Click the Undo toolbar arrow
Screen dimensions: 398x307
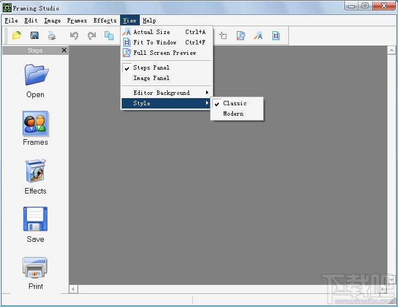click(74, 36)
